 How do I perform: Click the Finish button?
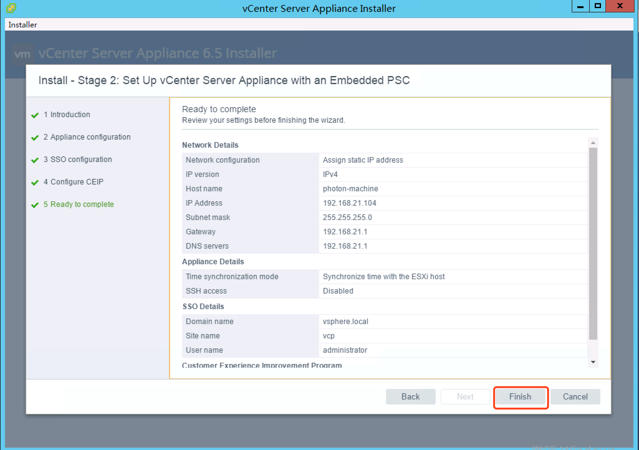[520, 397]
